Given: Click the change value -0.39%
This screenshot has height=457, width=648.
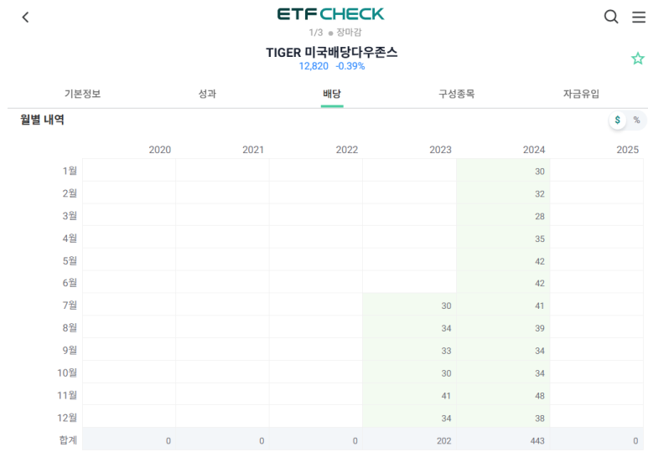Looking at the screenshot, I should pos(350,66).
